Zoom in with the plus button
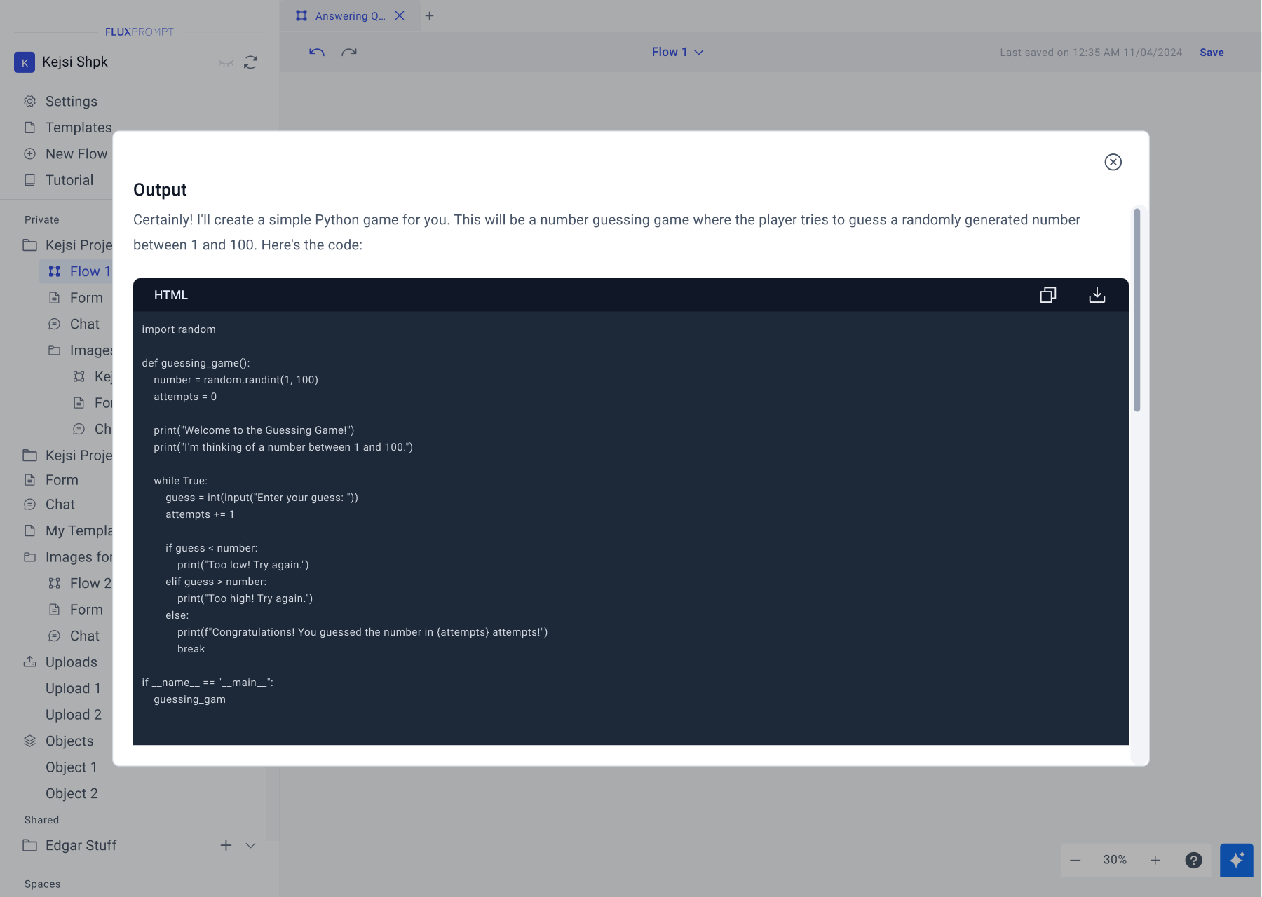 (x=1155, y=860)
